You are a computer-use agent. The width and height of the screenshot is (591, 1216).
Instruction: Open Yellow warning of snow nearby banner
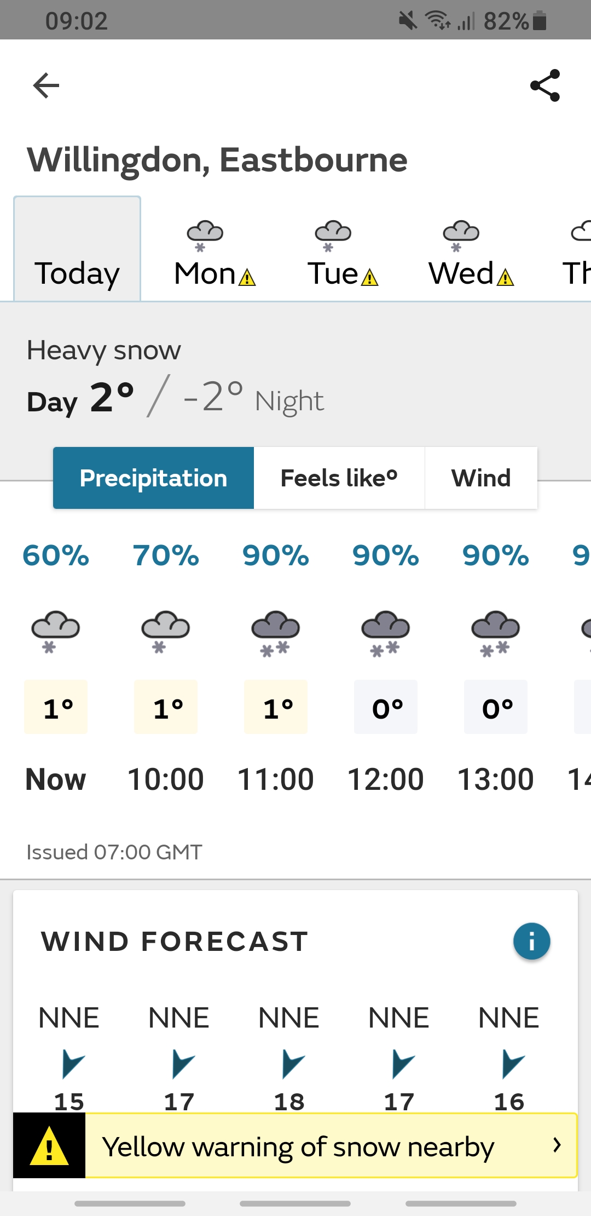296,1145
